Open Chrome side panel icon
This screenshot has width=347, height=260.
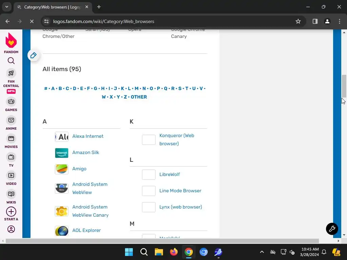click(x=315, y=21)
